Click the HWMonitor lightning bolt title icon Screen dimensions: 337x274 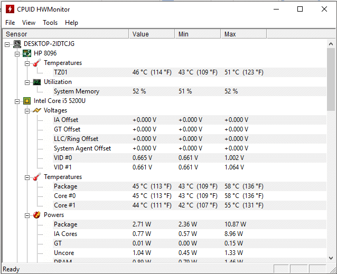point(10,9)
